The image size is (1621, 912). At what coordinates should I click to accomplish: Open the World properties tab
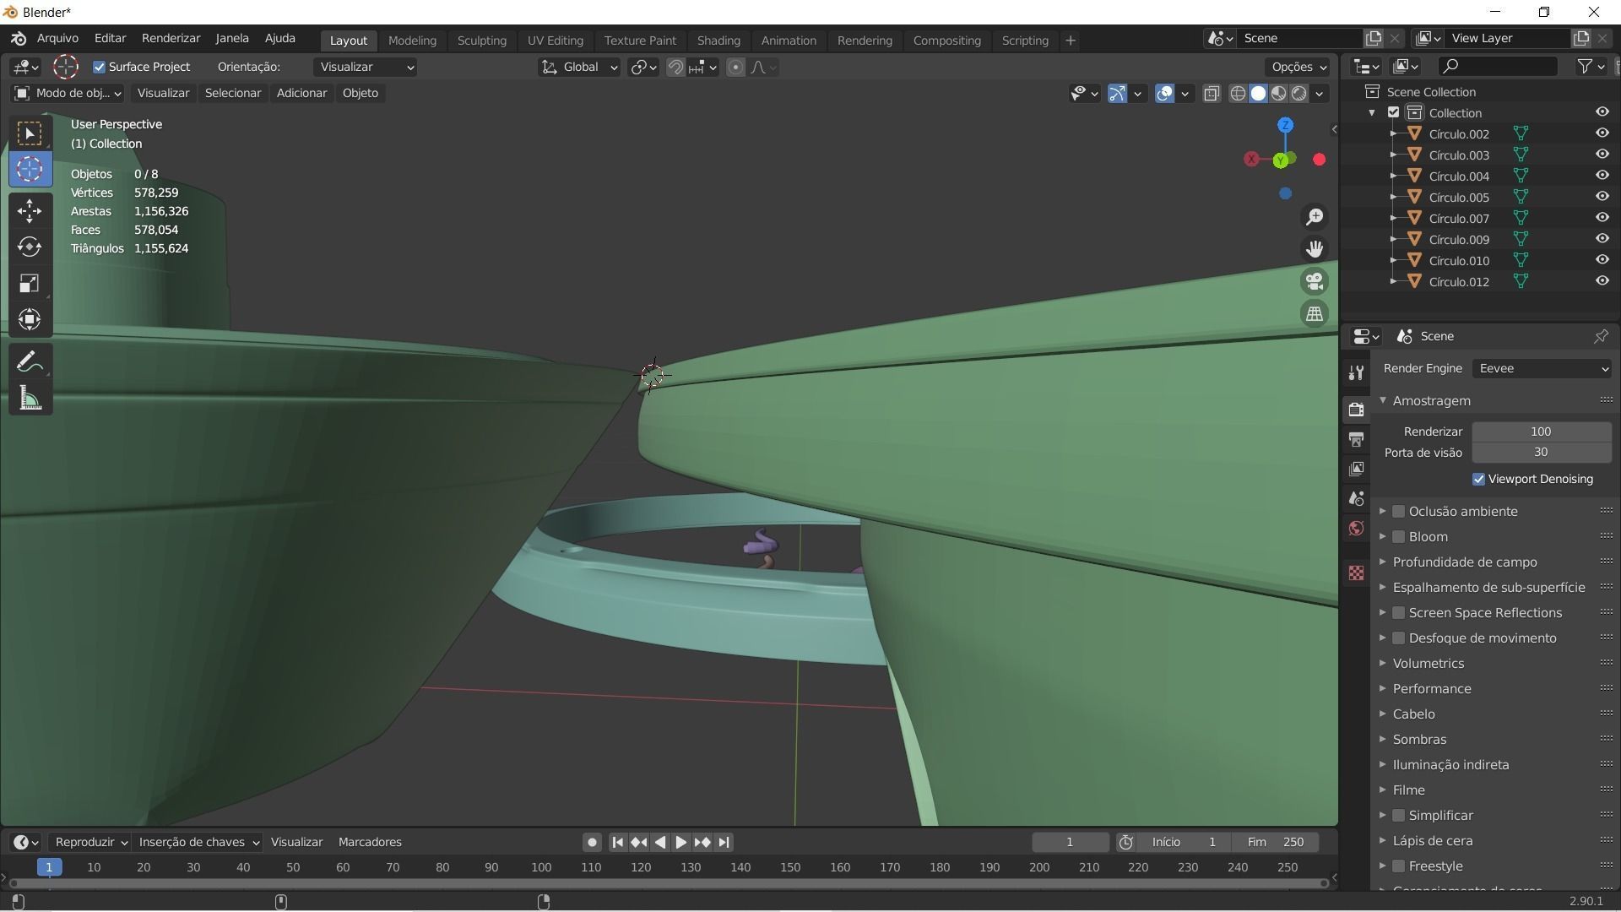tap(1356, 529)
